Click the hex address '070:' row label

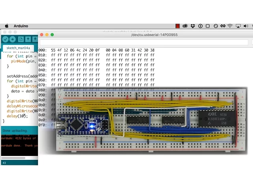(43, 85)
